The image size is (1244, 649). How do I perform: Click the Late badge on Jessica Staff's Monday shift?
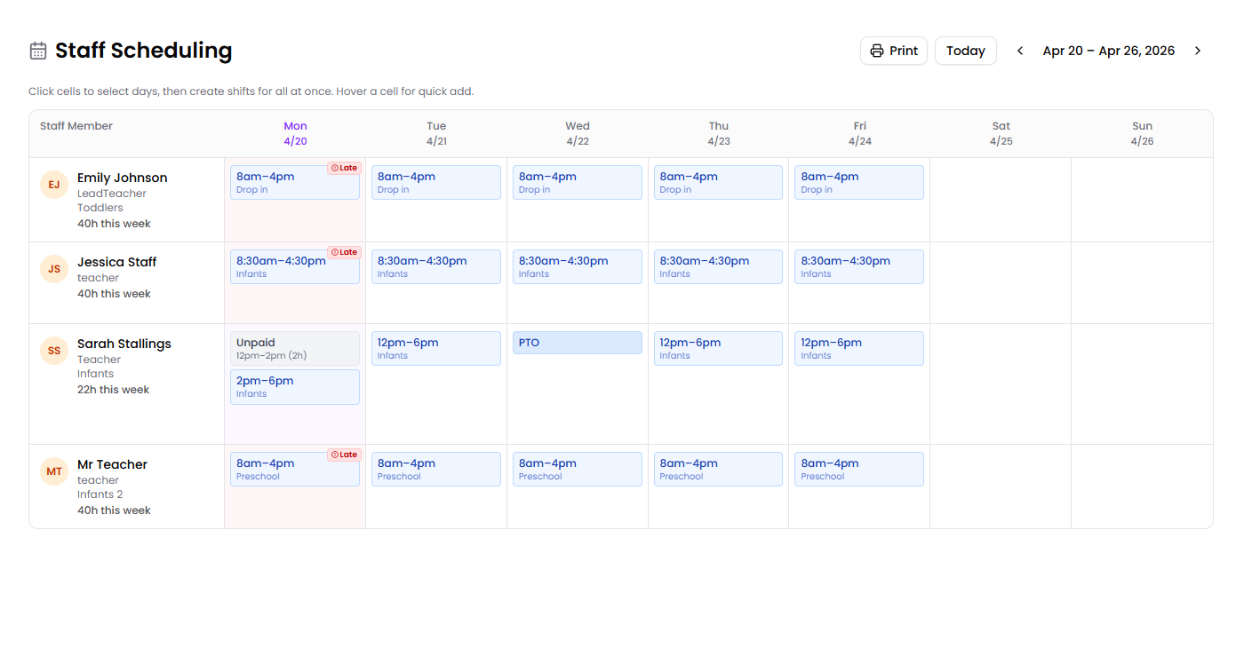coord(344,252)
